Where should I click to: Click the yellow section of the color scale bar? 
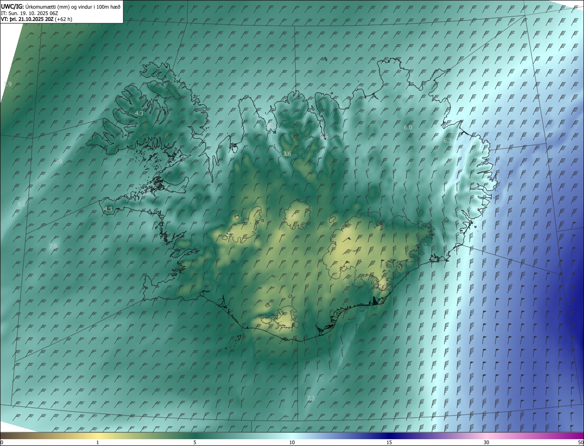click(98, 436)
